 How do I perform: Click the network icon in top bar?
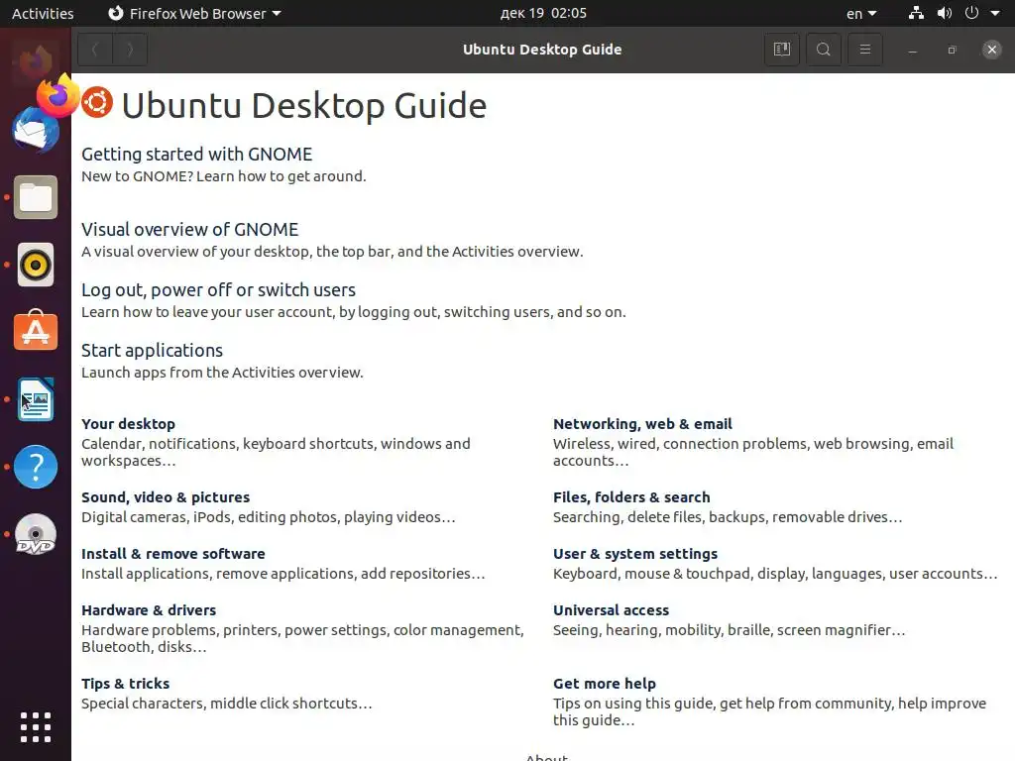click(916, 13)
